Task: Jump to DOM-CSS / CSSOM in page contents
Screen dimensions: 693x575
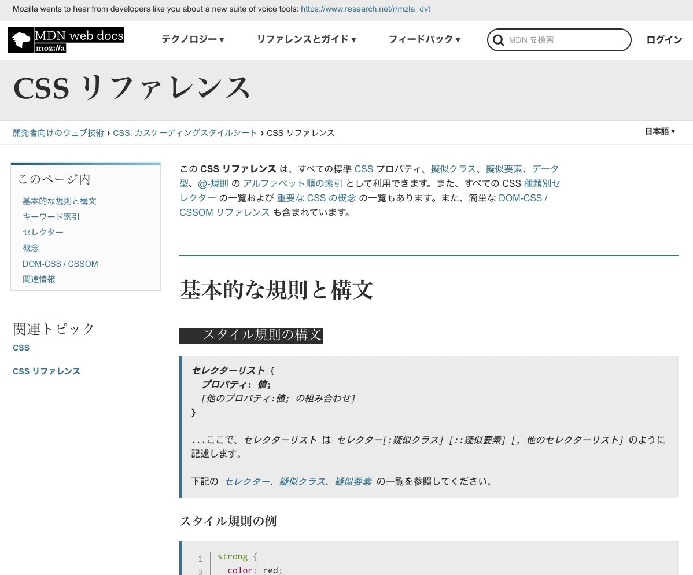Action: click(x=60, y=264)
